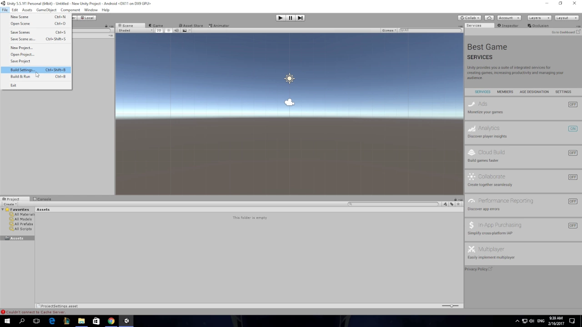This screenshot has width=582, height=327.
Task: Open the Shaded draw mode dropdown
Action: tap(135, 30)
